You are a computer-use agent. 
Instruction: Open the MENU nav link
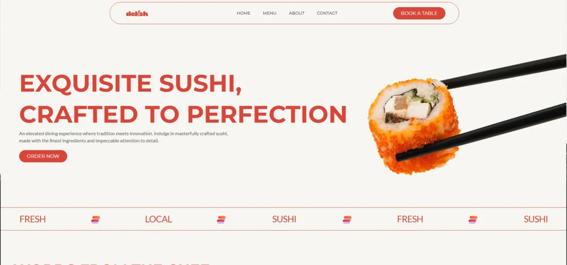pos(269,13)
